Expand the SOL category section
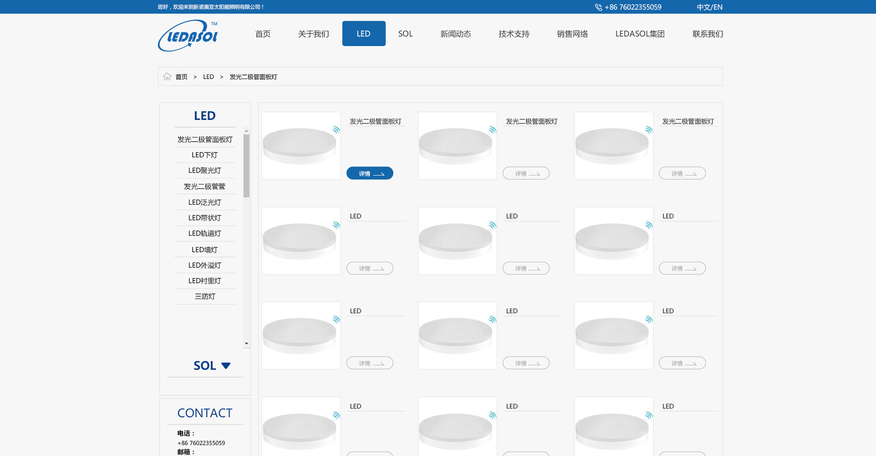The image size is (876, 456). tap(225, 366)
